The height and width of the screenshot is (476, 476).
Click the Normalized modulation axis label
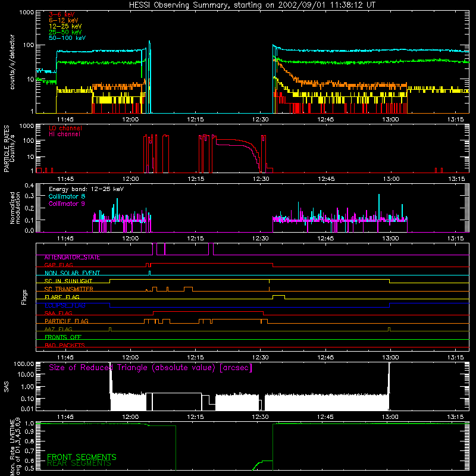[15, 208]
